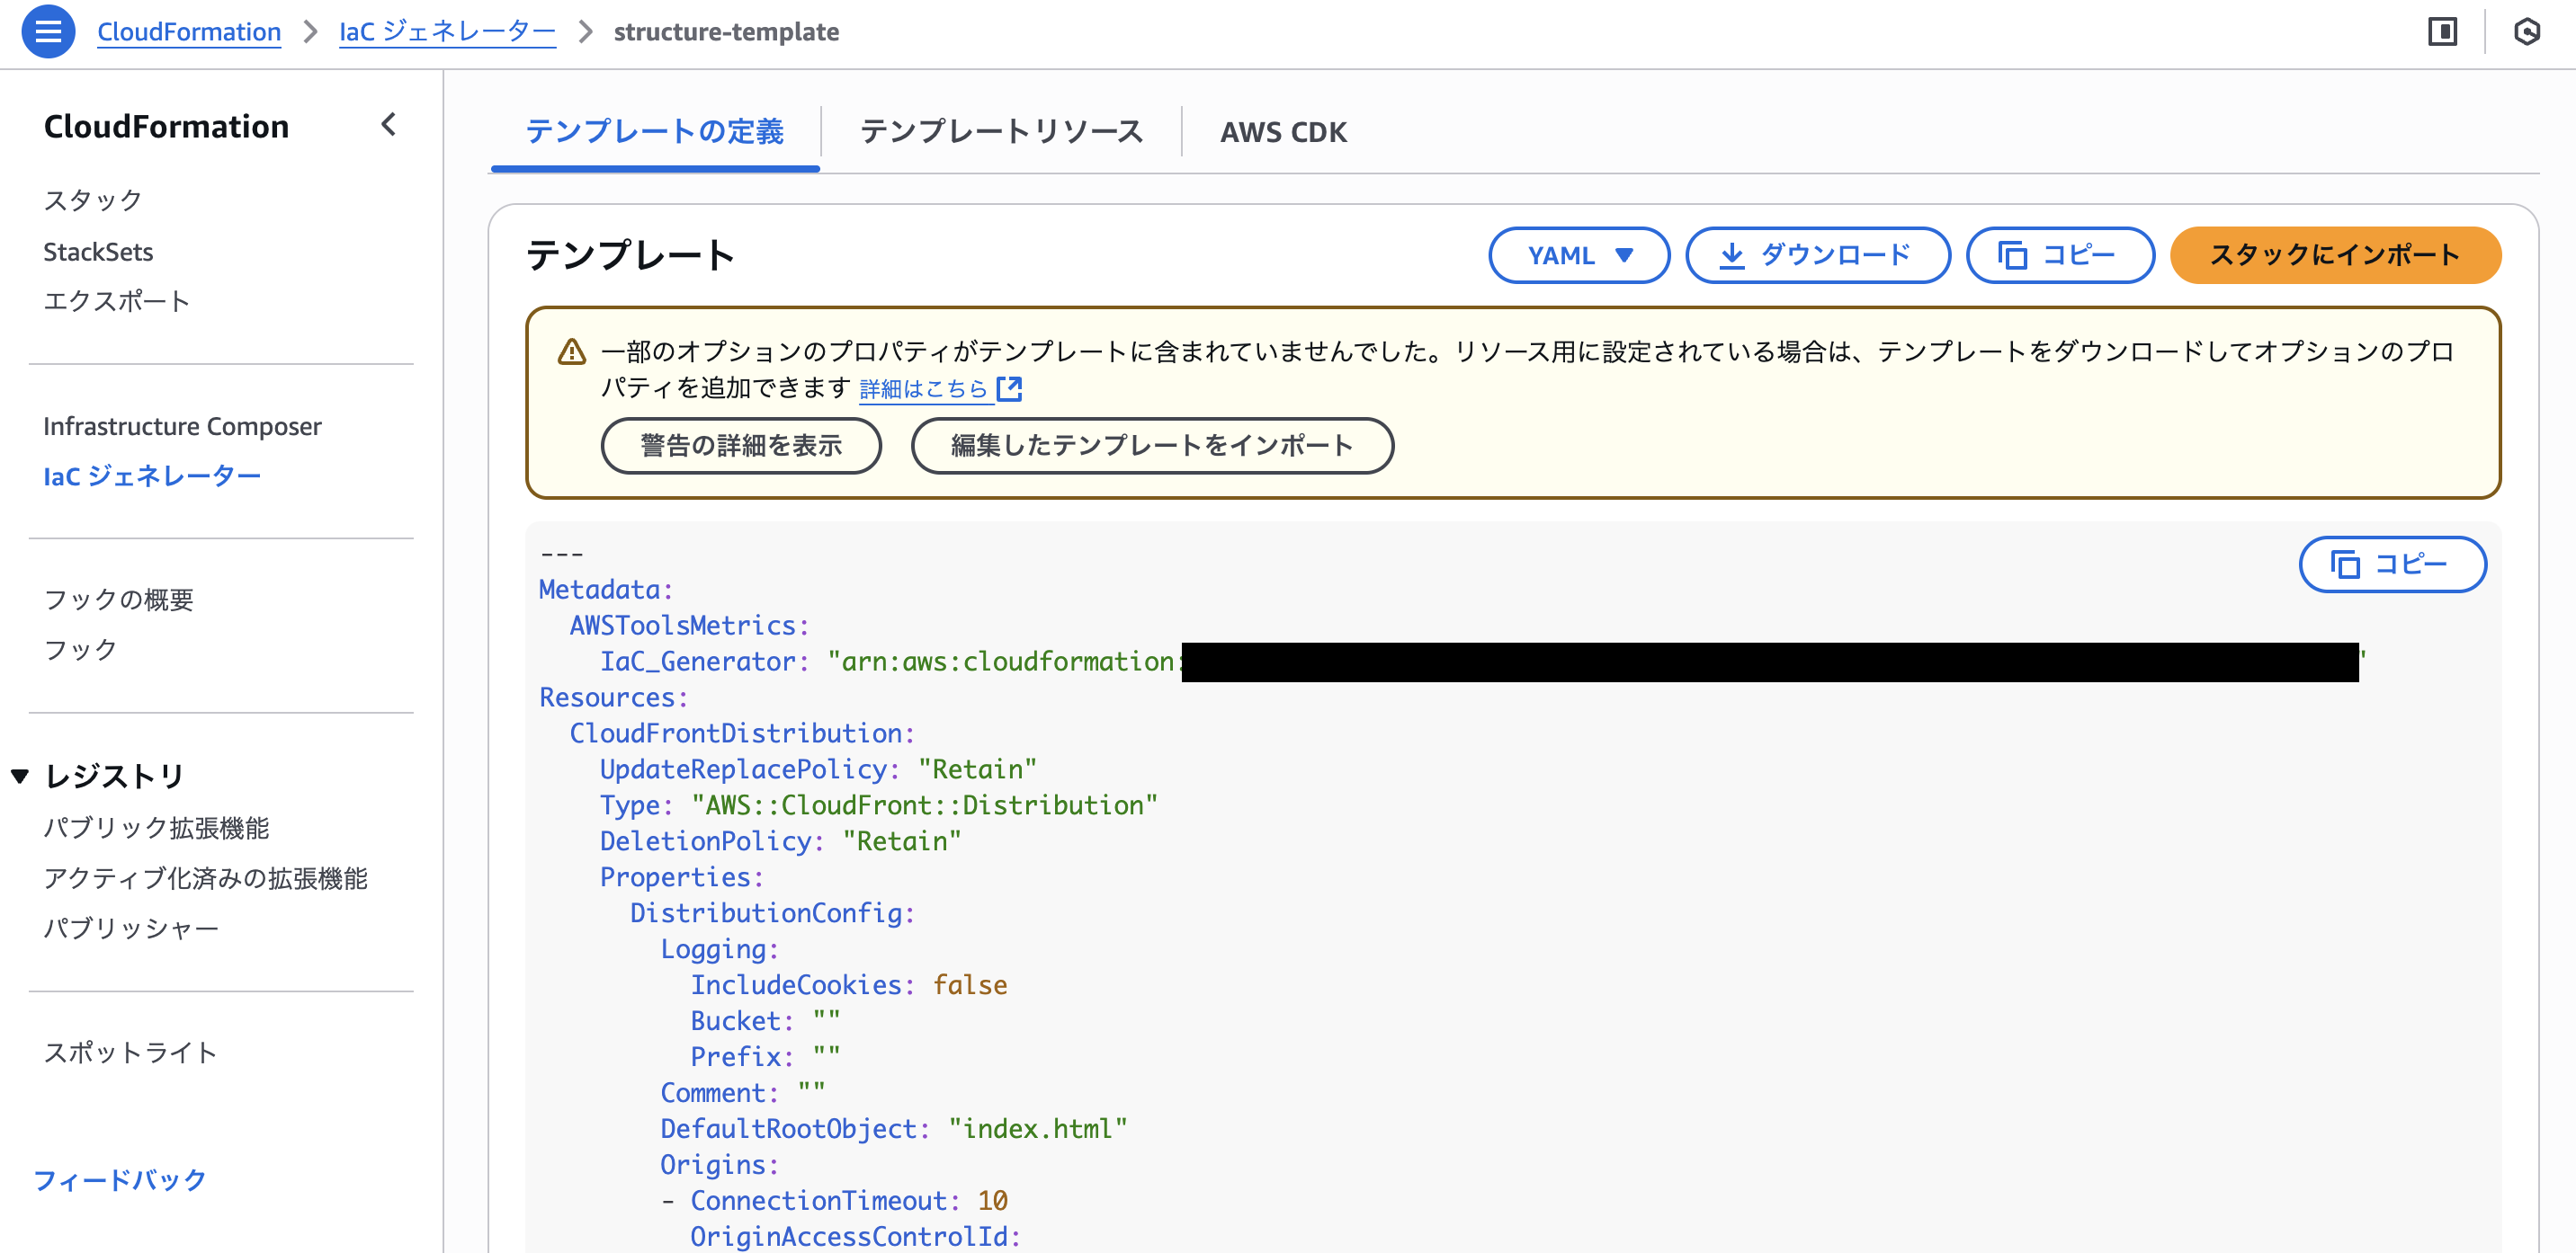This screenshot has width=2576, height=1253.
Task: Open the hexagon settings icon in header
Action: [2527, 32]
